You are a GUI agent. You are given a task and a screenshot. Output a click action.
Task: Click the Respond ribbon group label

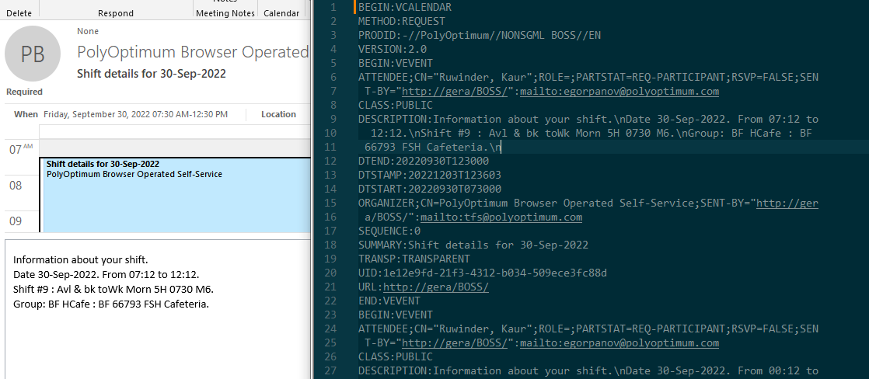click(x=116, y=13)
